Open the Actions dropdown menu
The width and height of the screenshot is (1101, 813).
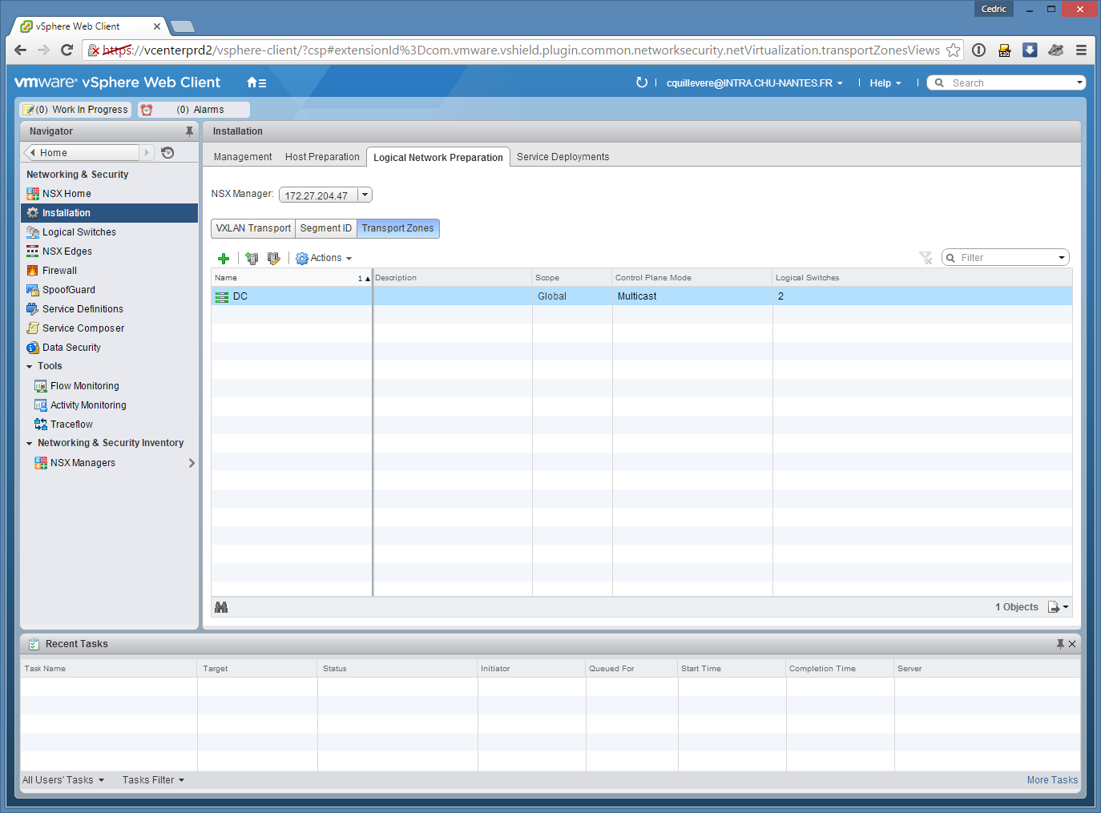point(325,258)
